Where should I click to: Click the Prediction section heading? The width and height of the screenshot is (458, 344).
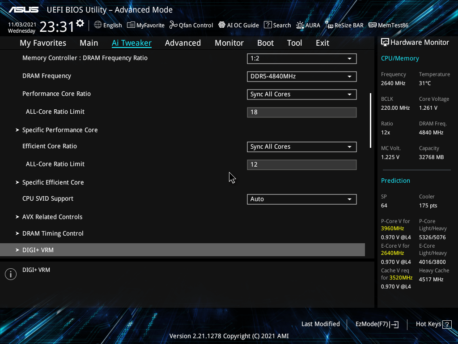(395, 181)
